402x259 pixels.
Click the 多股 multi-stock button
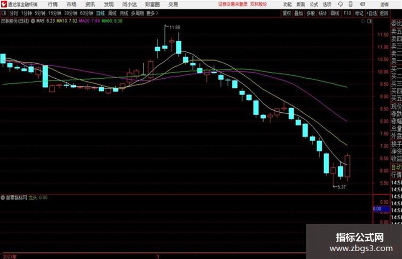click(x=311, y=13)
